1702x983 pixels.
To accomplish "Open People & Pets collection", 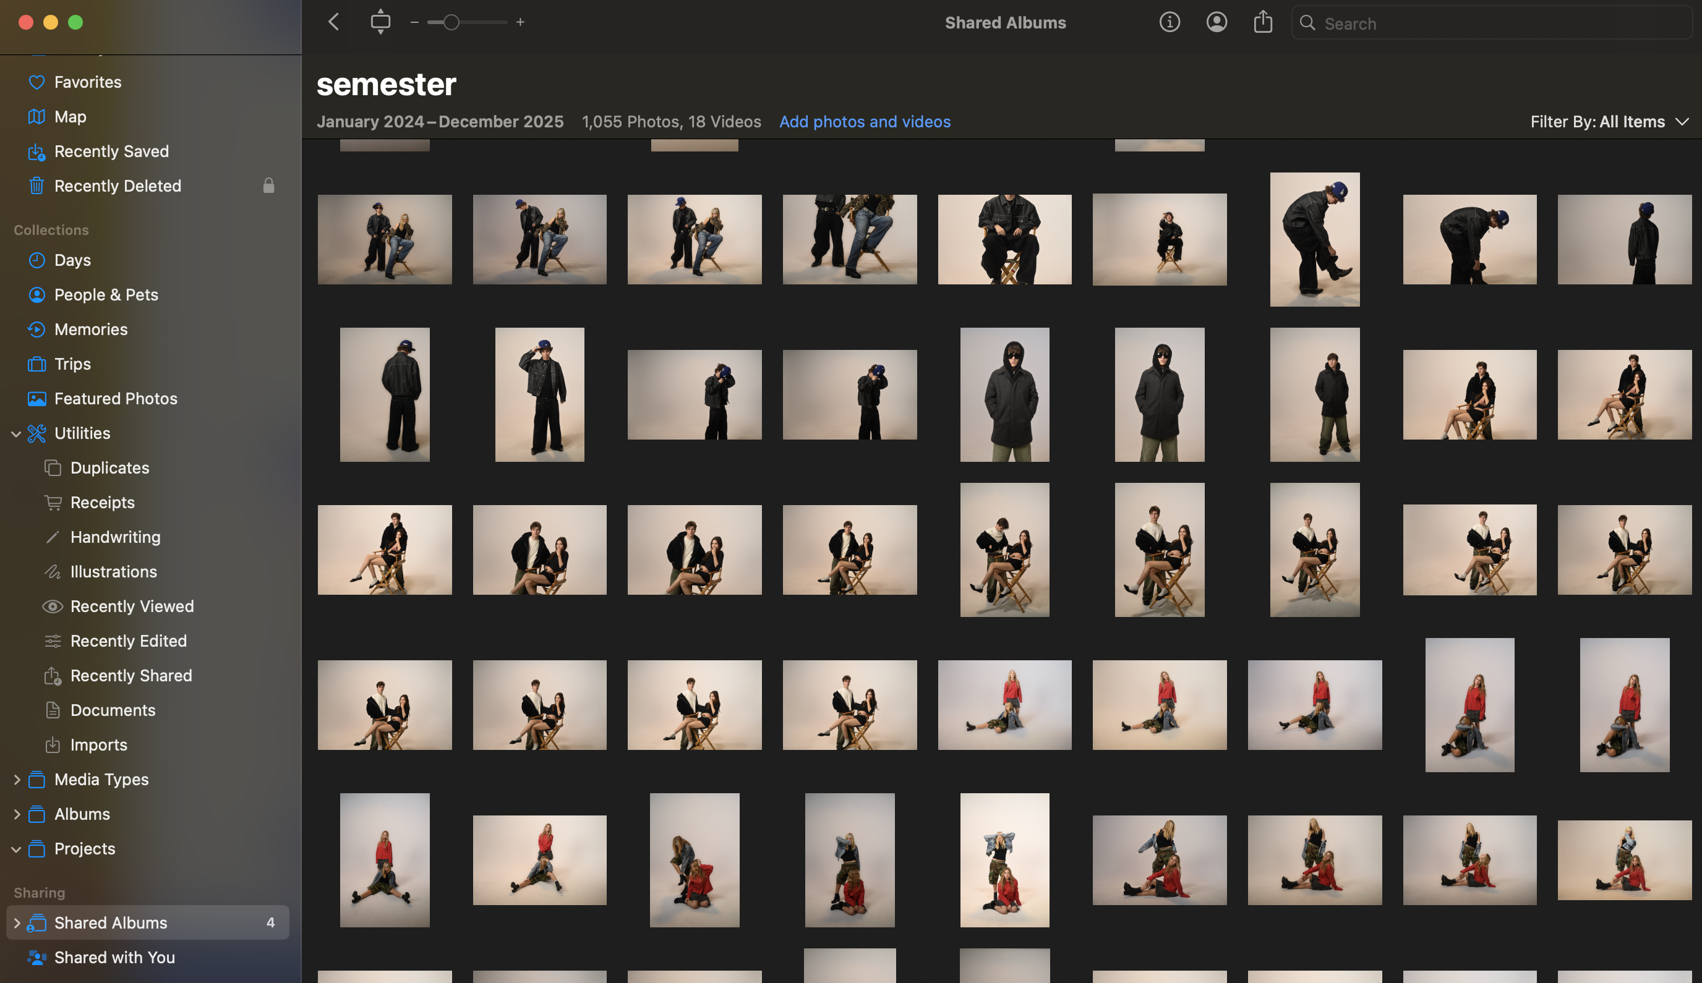I will pos(106,295).
